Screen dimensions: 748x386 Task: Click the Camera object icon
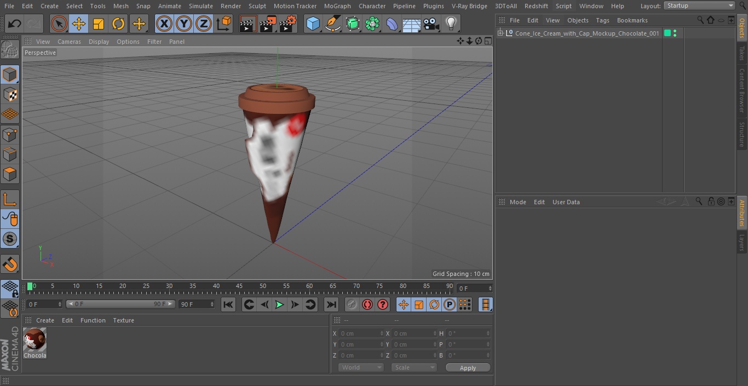431,24
